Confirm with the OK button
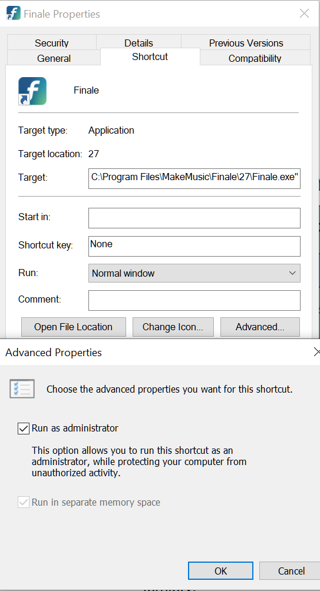The width and height of the screenshot is (320, 591). coord(221,570)
